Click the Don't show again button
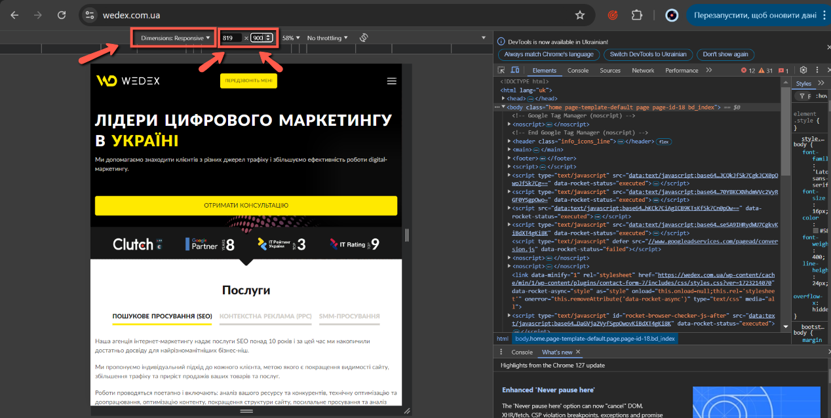This screenshot has height=418, width=831. tap(725, 54)
